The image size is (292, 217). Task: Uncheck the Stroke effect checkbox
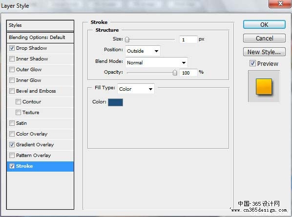tap(12, 166)
